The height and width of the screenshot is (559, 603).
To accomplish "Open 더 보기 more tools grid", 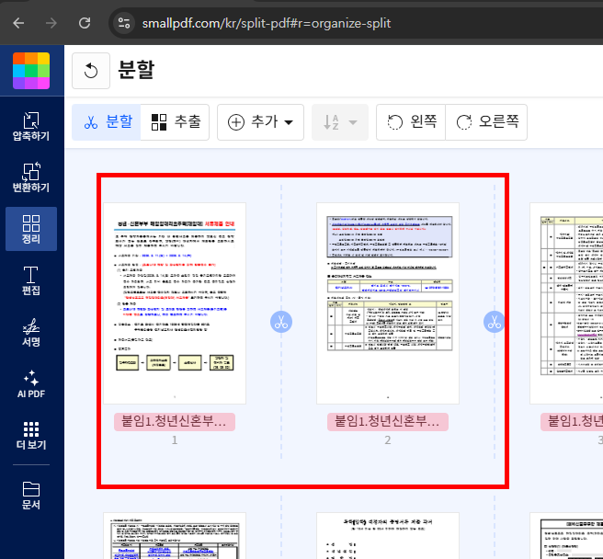I will click(31, 436).
